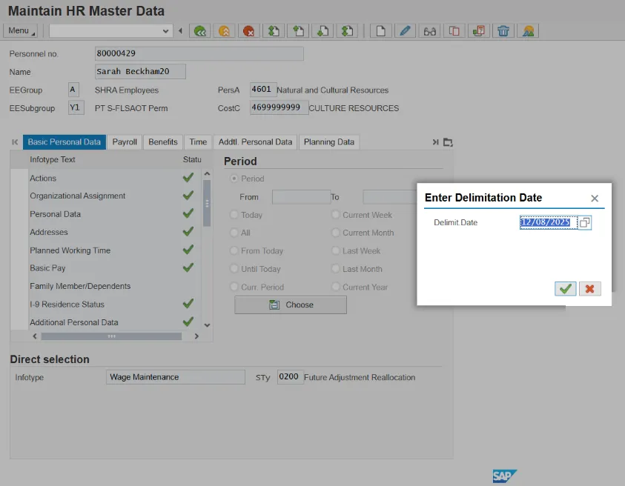Select the Current Week radio option
The width and height of the screenshot is (625, 486).
coord(336,215)
